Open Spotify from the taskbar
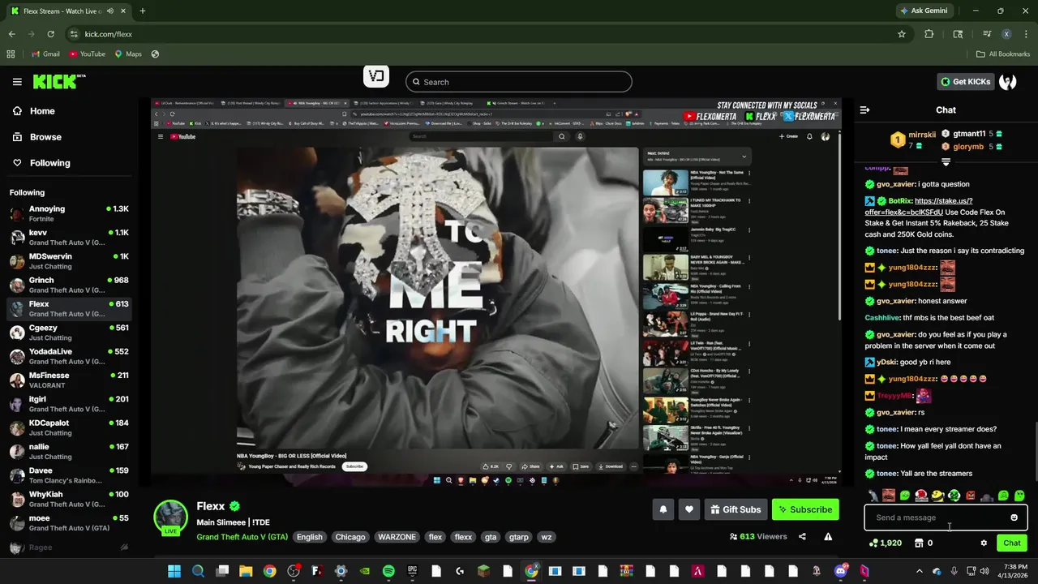 coord(388,571)
